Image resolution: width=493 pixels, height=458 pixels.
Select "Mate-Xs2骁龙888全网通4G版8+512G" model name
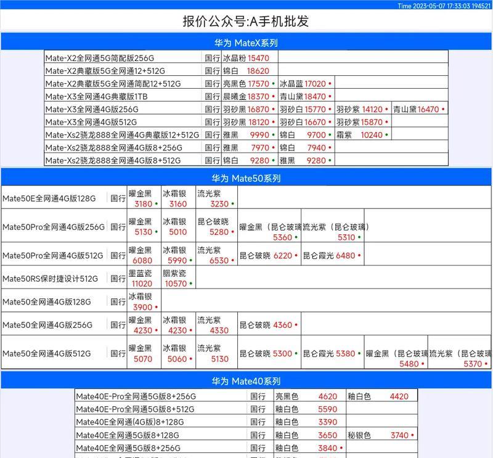tap(113, 161)
